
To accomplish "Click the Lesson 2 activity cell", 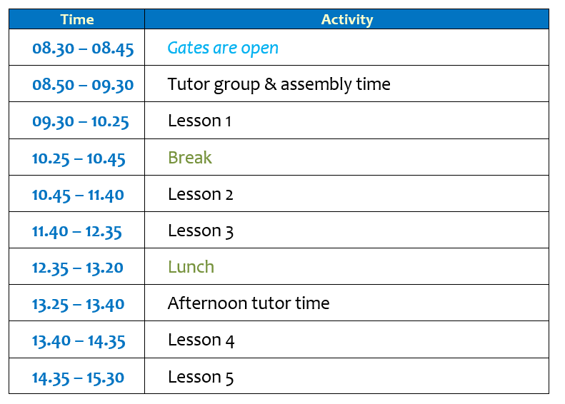I will tap(201, 193).
